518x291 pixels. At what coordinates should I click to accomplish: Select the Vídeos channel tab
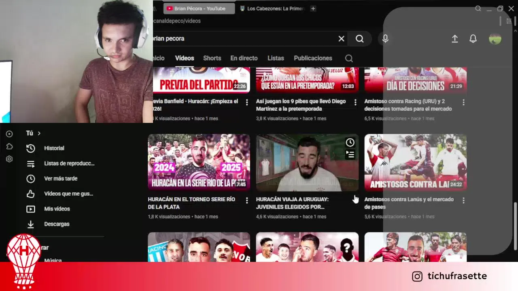tap(185, 58)
